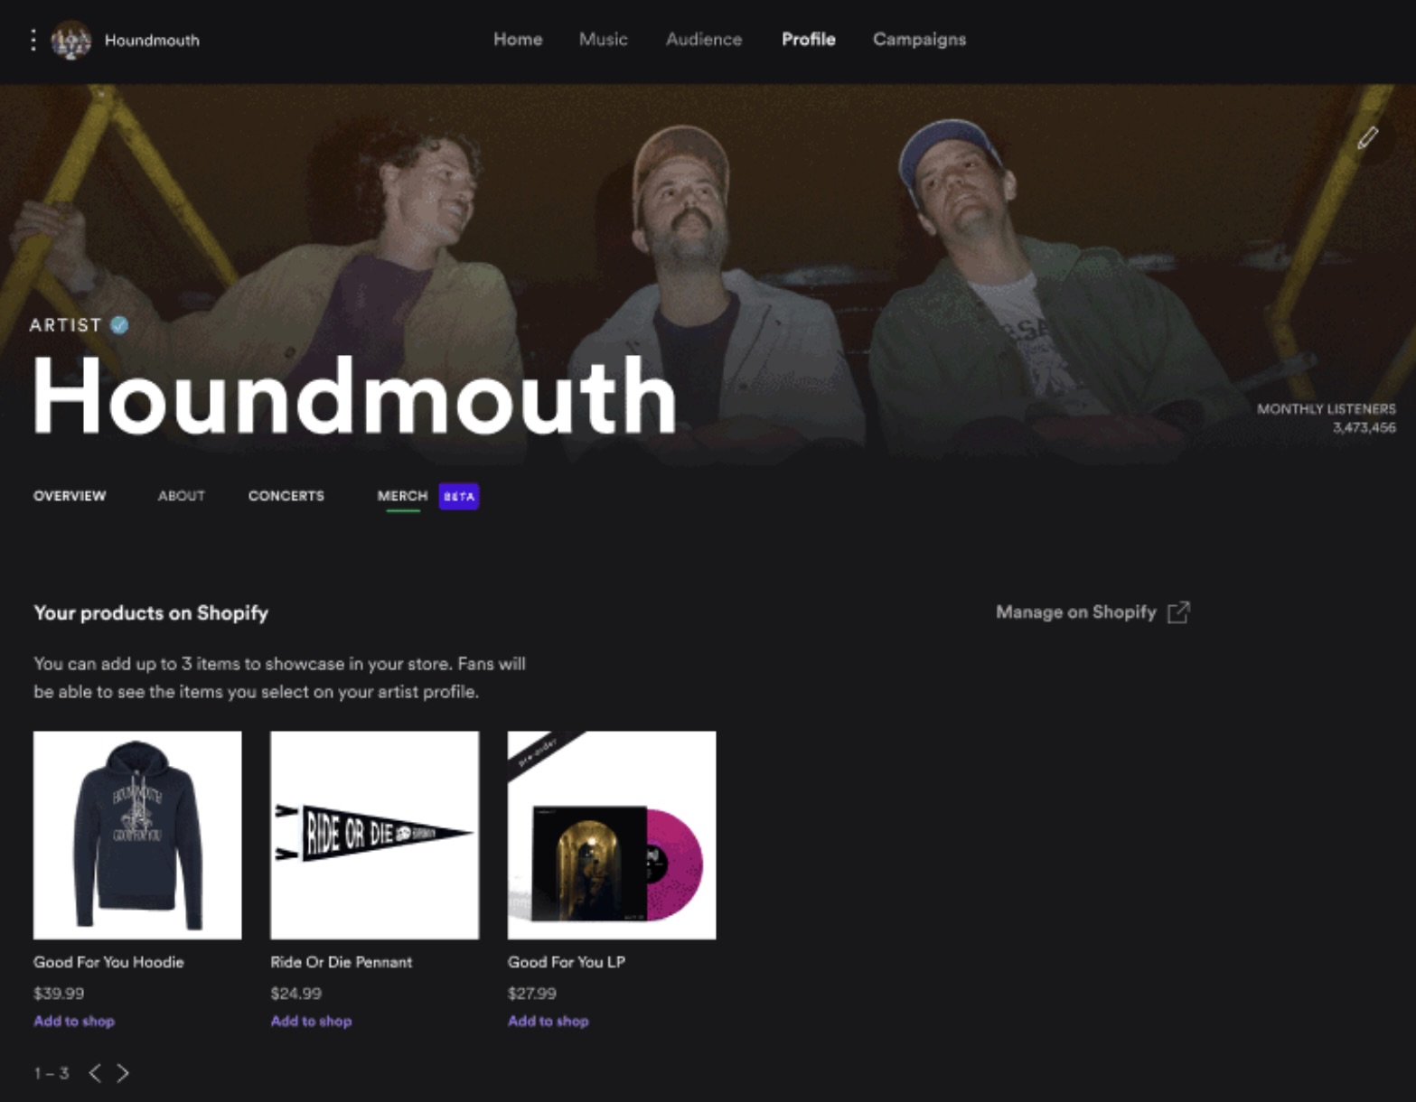This screenshot has height=1102, width=1416.
Task: Click the pencil icon to edit header image
Action: point(1367,138)
